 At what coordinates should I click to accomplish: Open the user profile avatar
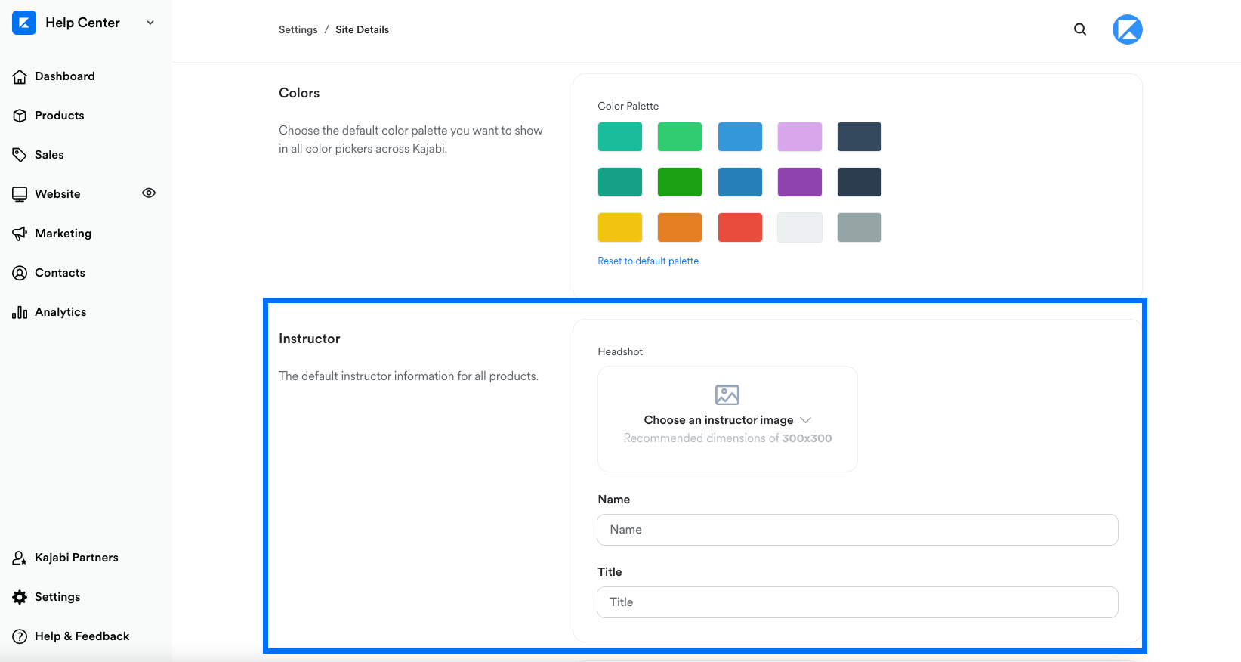pyautogui.click(x=1128, y=29)
